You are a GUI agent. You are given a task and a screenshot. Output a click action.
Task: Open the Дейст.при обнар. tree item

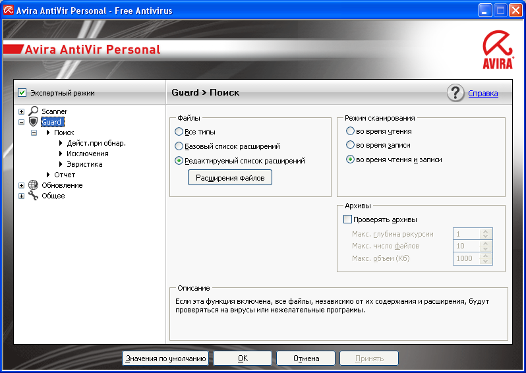point(96,143)
